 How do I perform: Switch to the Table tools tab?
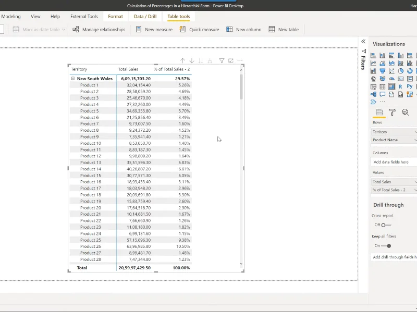click(179, 16)
